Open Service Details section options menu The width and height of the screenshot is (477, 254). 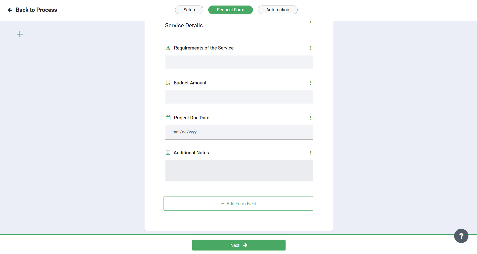pyautogui.click(x=311, y=22)
